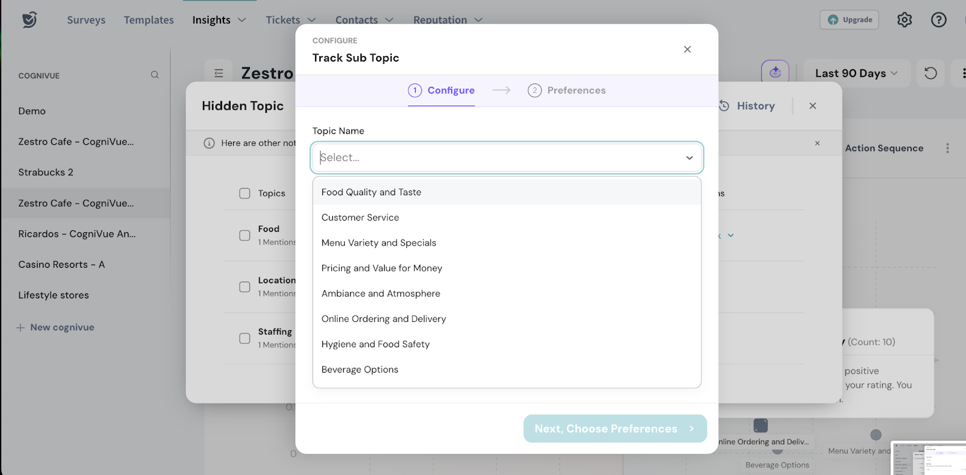Click Next, Choose Preferences button
This screenshot has width=966, height=475.
[615, 429]
